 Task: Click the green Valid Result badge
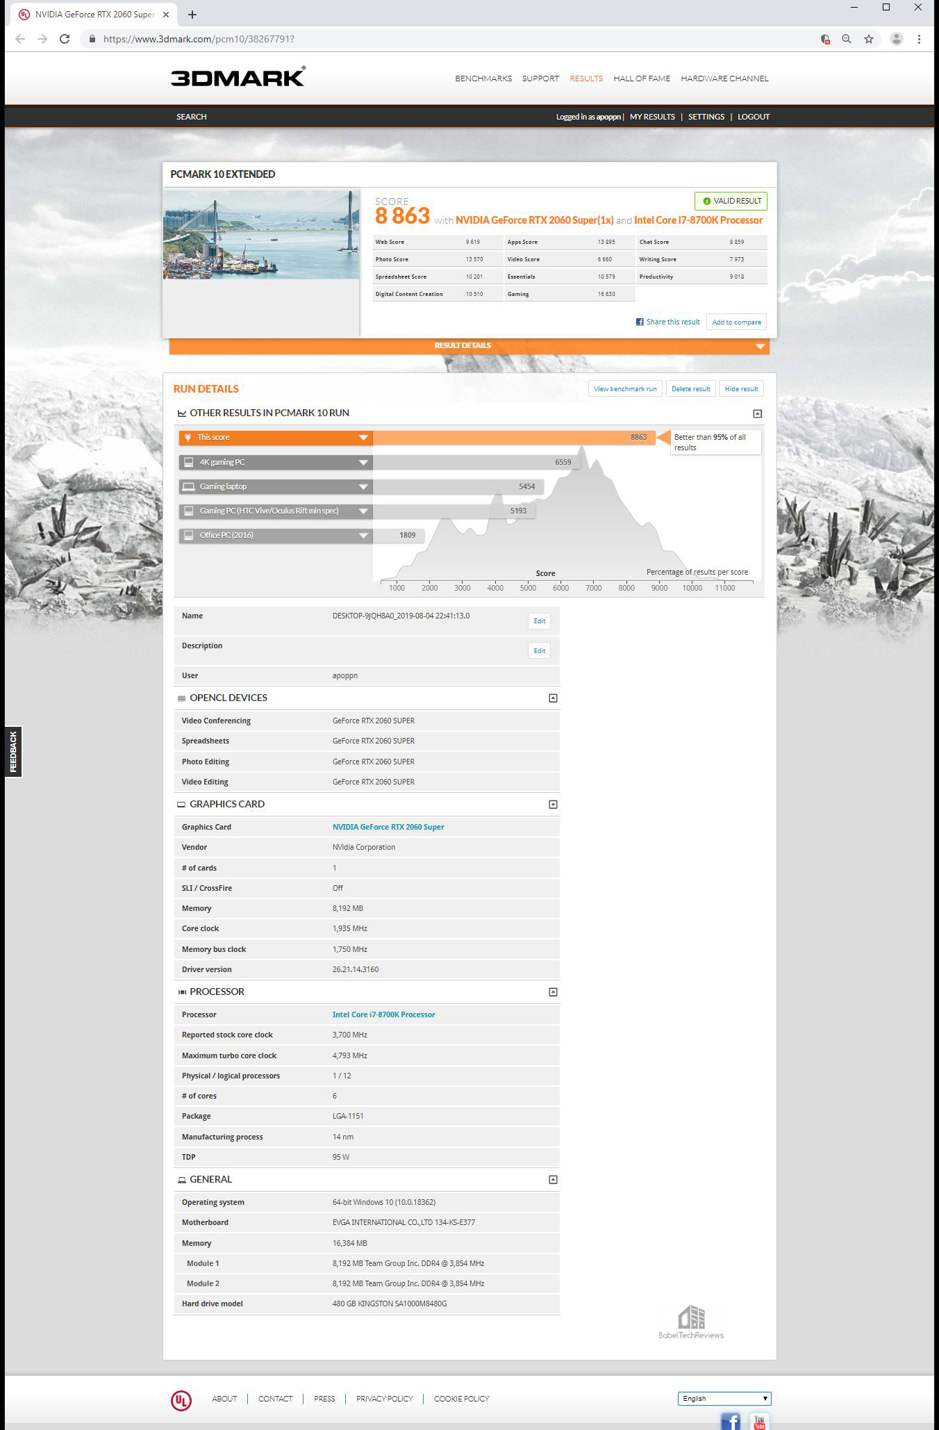click(x=731, y=201)
